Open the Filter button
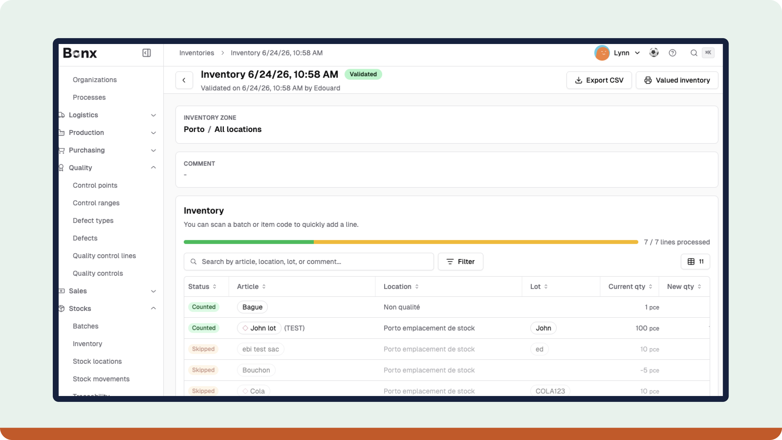The height and width of the screenshot is (440, 782). click(460, 261)
